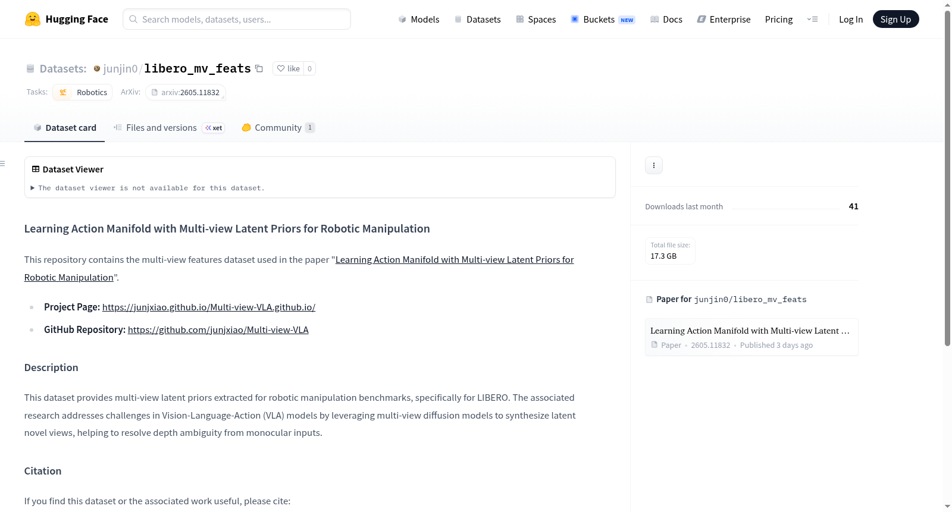This screenshot has height=512, width=952.
Task: Click the Hugging Face logo icon
Action: 33,19
